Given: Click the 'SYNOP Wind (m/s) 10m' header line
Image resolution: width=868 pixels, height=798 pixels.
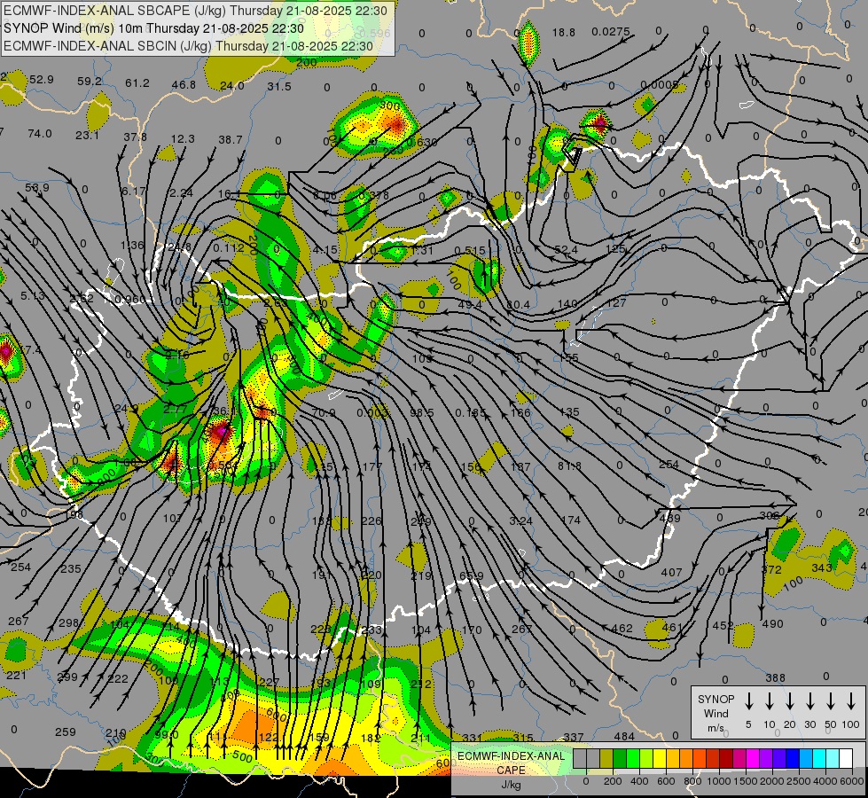Looking at the screenshot, I should pos(153,28).
